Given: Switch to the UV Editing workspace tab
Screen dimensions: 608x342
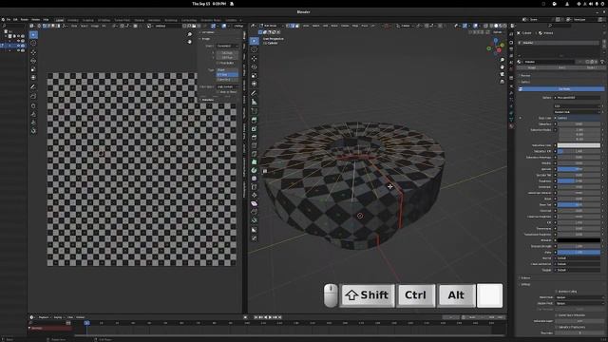Looking at the screenshot, I should [x=104, y=20].
